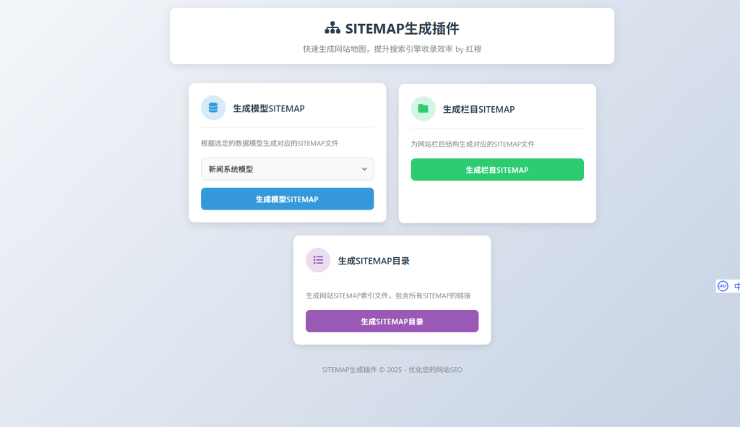Click the subtitle crediting by 红穆
Viewport: 740px width, 427px height.
[x=392, y=49]
